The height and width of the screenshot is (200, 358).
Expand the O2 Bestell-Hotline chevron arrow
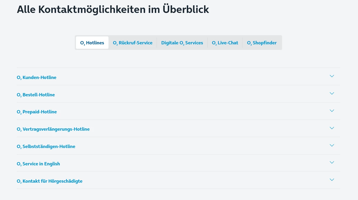coord(332,93)
